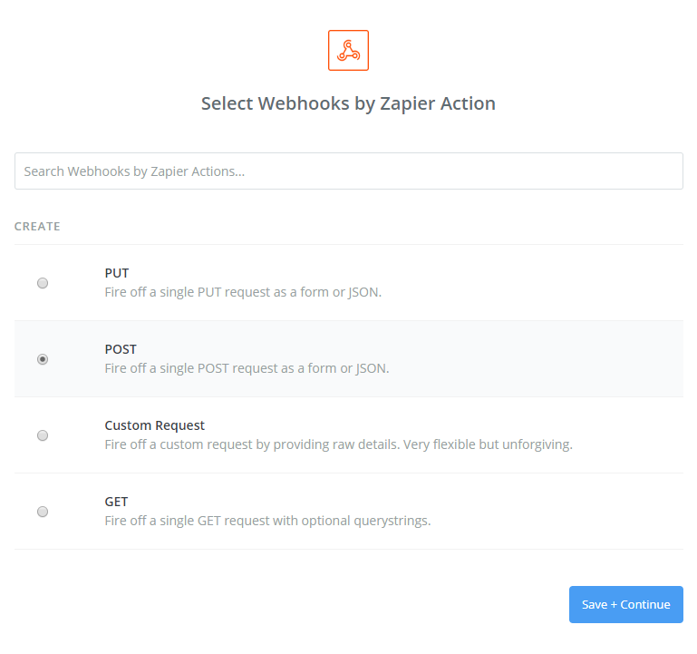The image size is (697, 654).
Task: Focus the Search Webhooks by Zapier Actions field
Action: click(x=348, y=171)
